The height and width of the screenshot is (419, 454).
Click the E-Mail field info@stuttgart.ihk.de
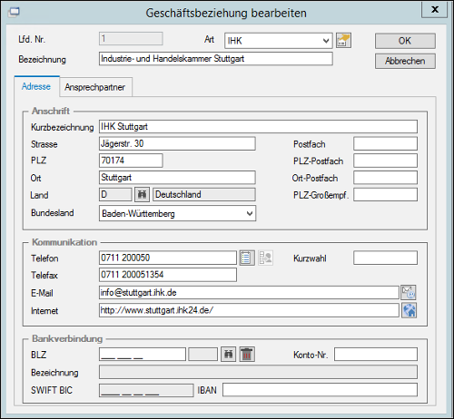249,292
